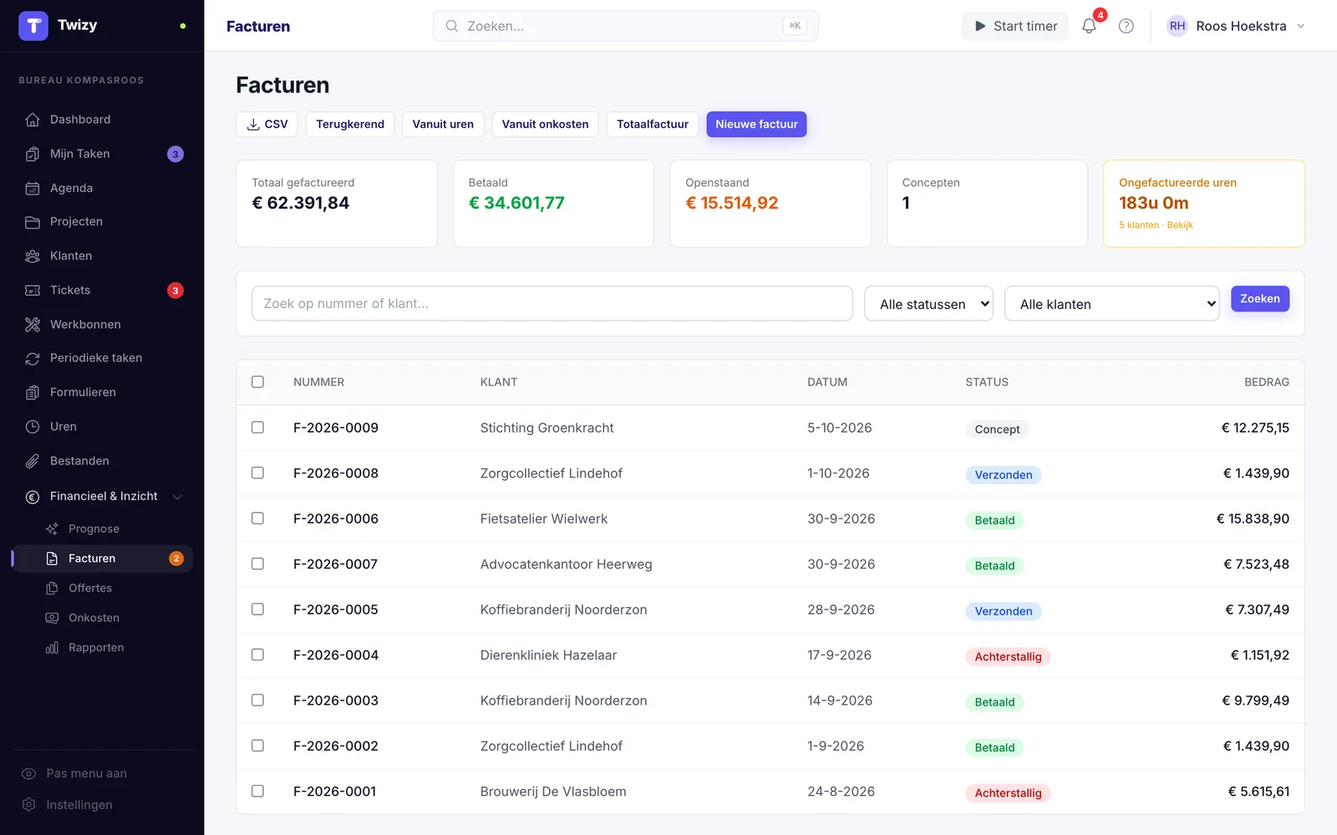Viewport: 1337px width, 835px height.
Task: Open Agenda in the sidebar
Action: pos(102,188)
